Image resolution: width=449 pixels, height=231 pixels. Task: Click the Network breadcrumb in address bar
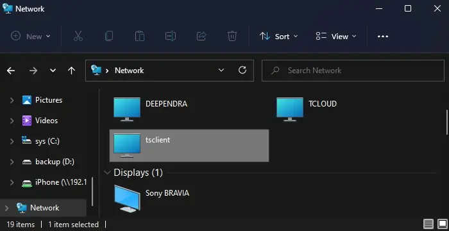pos(129,71)
